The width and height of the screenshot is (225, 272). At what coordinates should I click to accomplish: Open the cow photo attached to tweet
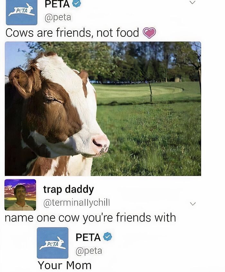click(103, 109)
